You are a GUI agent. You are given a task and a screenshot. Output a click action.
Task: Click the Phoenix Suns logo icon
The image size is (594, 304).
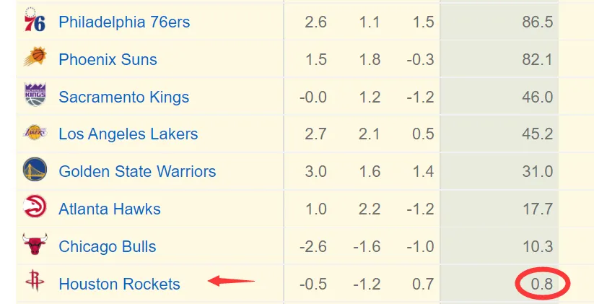[x=35, y=57]
